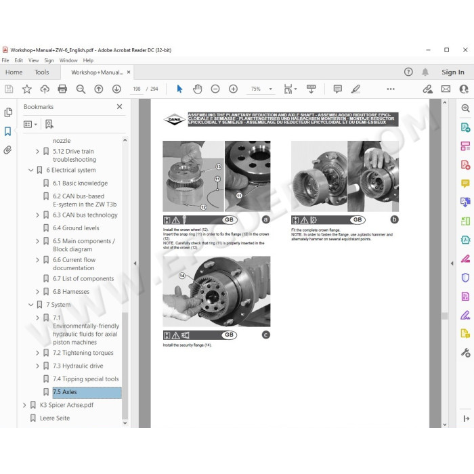This screenshot has height=474, width=474.
Task: Expand the K3 Spicer Achse.pdf bookmark
Action: pyautogui.click(x=24, y=405)
